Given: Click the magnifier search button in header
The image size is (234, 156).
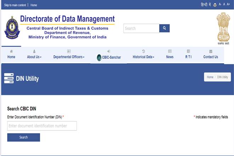Looking at the screenshot, I should coord(164,28).
